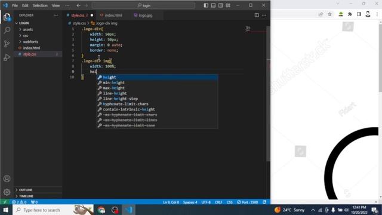Choose 'max-height' autocomplete suggestion
This screenshot has width=382, height=215.
tap(157, 88)
